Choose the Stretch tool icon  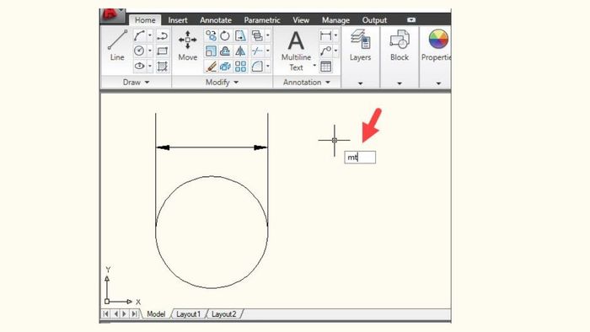pyautogui.click(x=240, y=35)
